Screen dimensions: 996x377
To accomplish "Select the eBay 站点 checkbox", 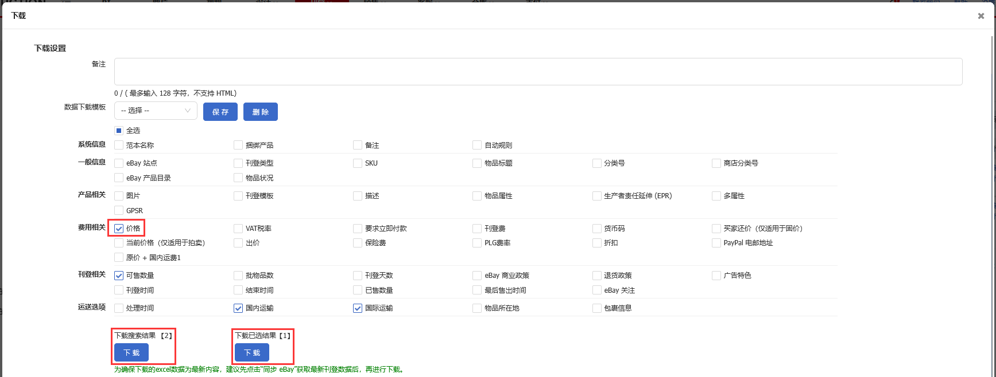I will click(119, 163).
